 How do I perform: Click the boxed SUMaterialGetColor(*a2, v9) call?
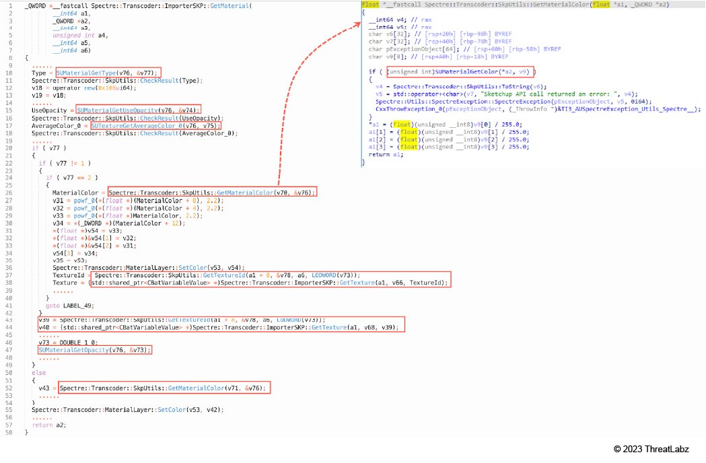coord(460,71)
